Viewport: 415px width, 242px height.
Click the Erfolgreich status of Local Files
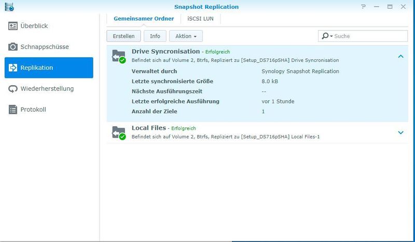(x=184, y=128)
